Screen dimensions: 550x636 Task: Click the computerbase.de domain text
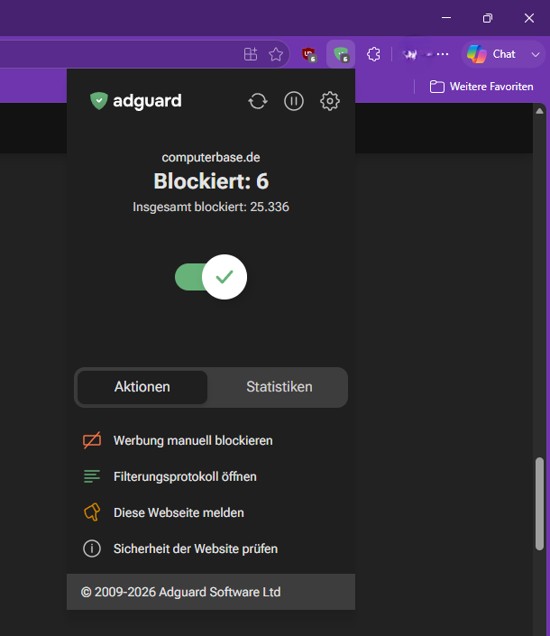pyautogui.click(x=211, y=157)
